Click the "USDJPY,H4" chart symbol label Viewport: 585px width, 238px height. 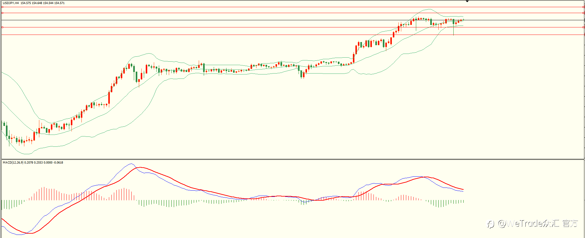coord(11,3)
